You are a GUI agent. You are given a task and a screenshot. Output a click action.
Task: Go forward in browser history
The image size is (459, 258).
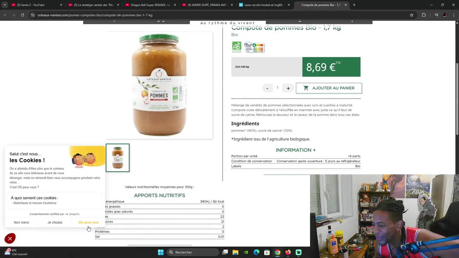click(x=14, y=15)
